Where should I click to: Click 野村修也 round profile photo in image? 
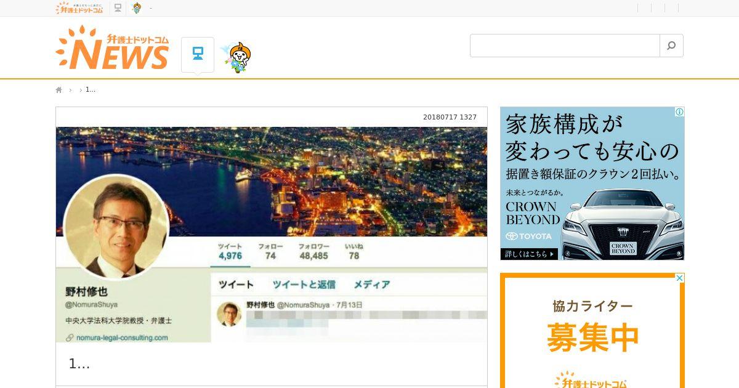116,227
